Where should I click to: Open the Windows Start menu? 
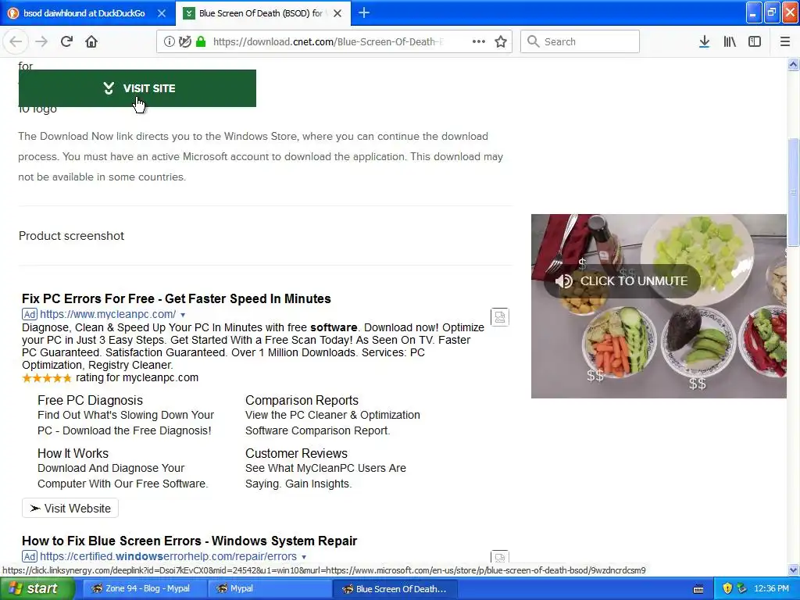(x=37, y=589)
